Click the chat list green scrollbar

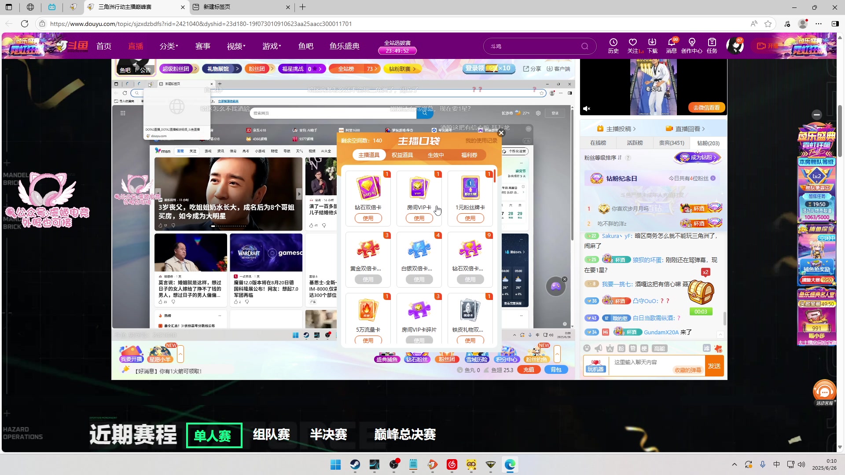click(x=724, y=318)
